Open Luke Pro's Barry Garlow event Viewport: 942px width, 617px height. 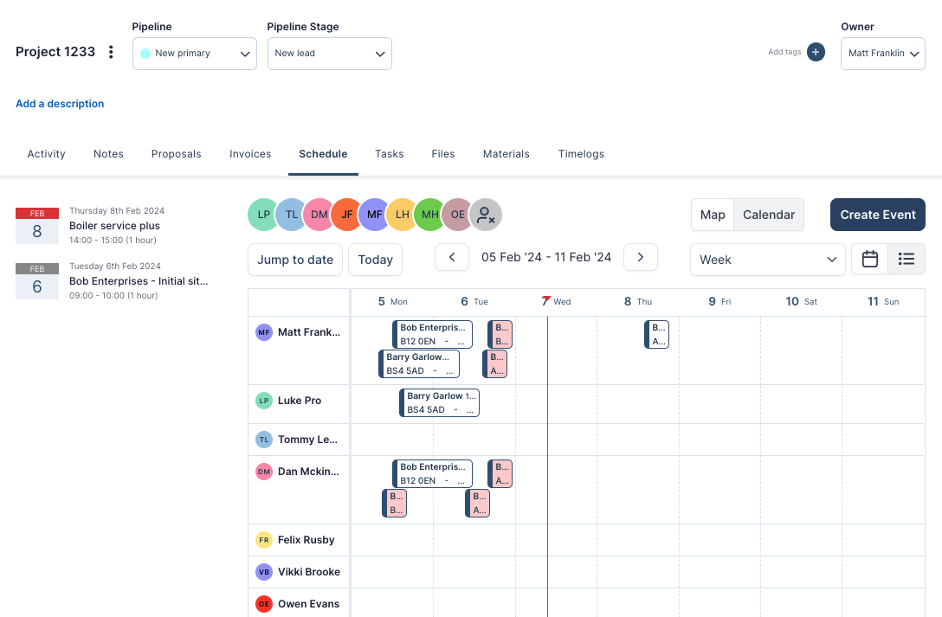click(439, 403)
